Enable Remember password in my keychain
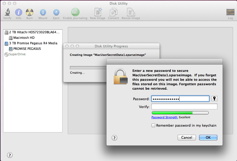Viewport: 237px width, 161px height. click(x=153, y=125)
